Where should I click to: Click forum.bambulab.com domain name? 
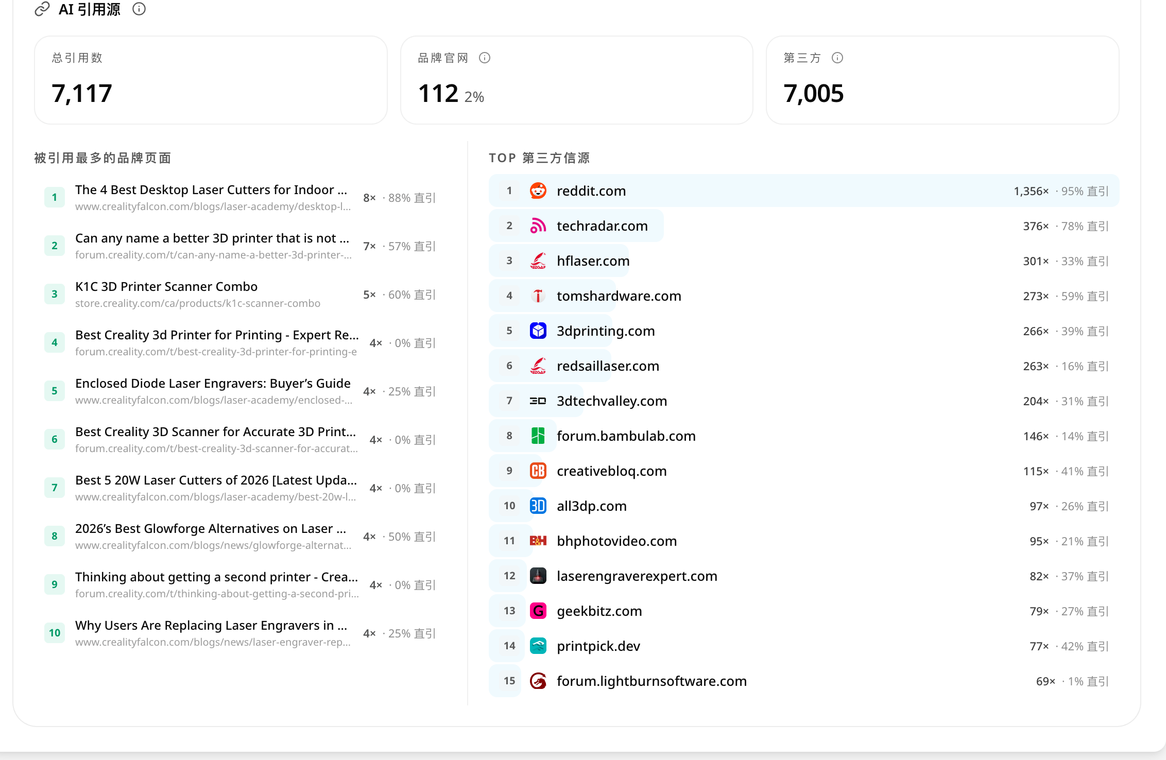pyautogui.click(x=626, y=436)
